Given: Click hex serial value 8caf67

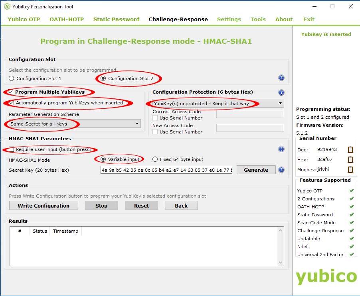Looking at the screenshot, I should pyautogui.click(x=324, y=159).
